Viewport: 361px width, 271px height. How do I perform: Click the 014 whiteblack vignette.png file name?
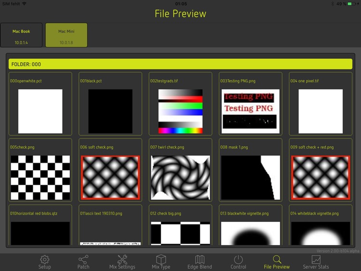(x=314, y=213)
